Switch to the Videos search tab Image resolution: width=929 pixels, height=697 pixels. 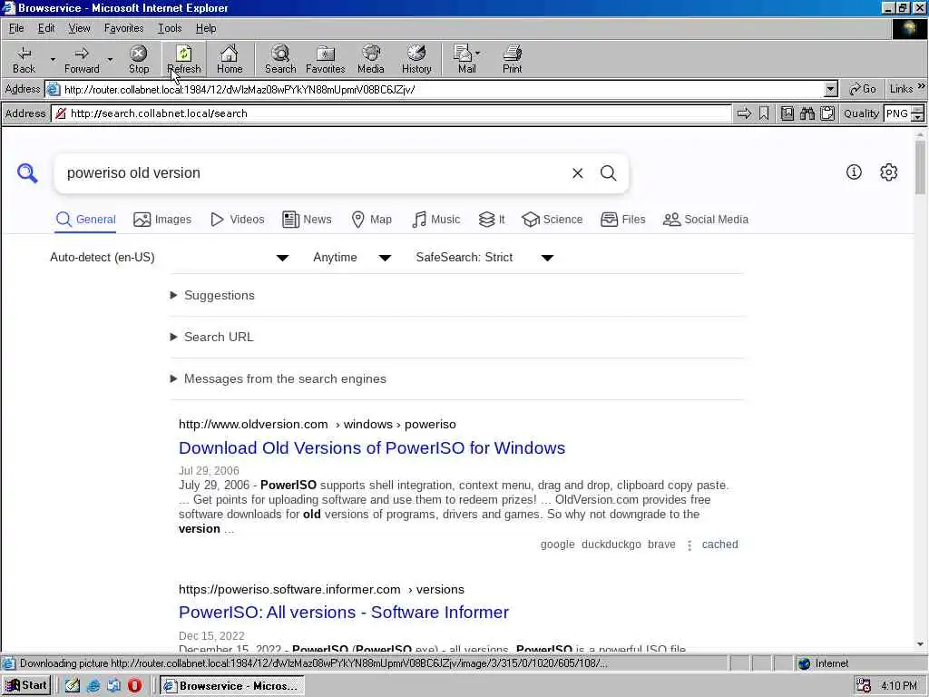[237, 220]
